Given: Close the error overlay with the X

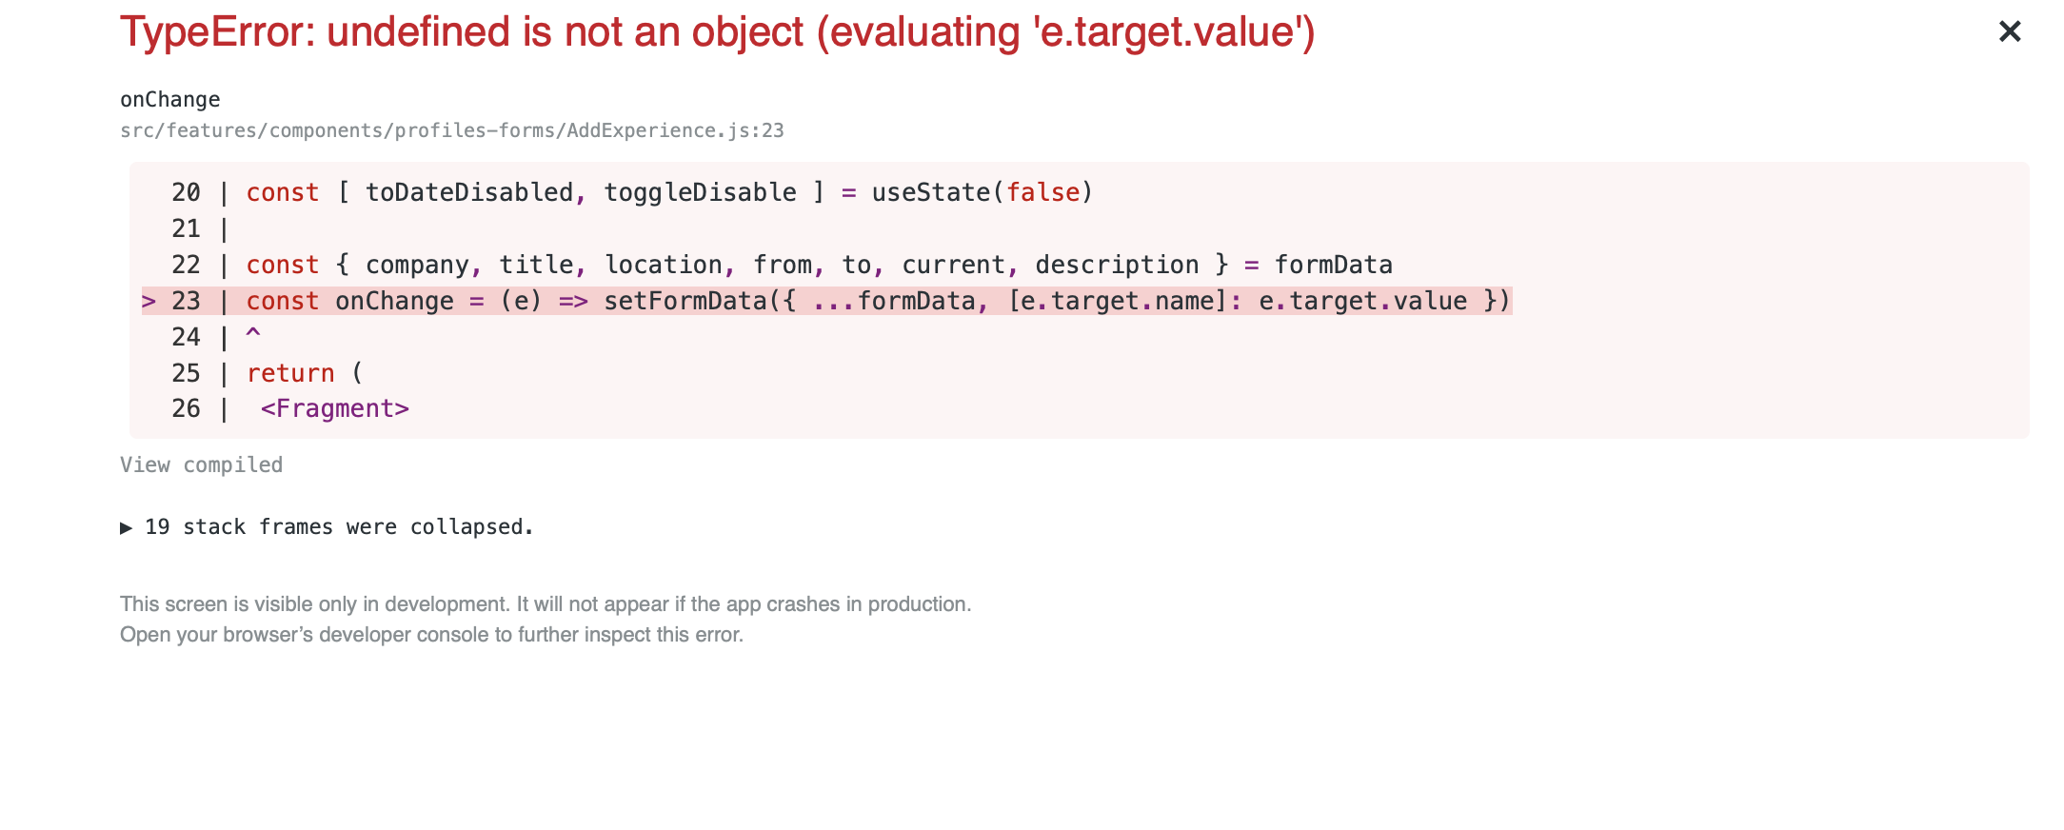Looking at the screenshot, I should pyautogui.click(x=2009, y=31).
